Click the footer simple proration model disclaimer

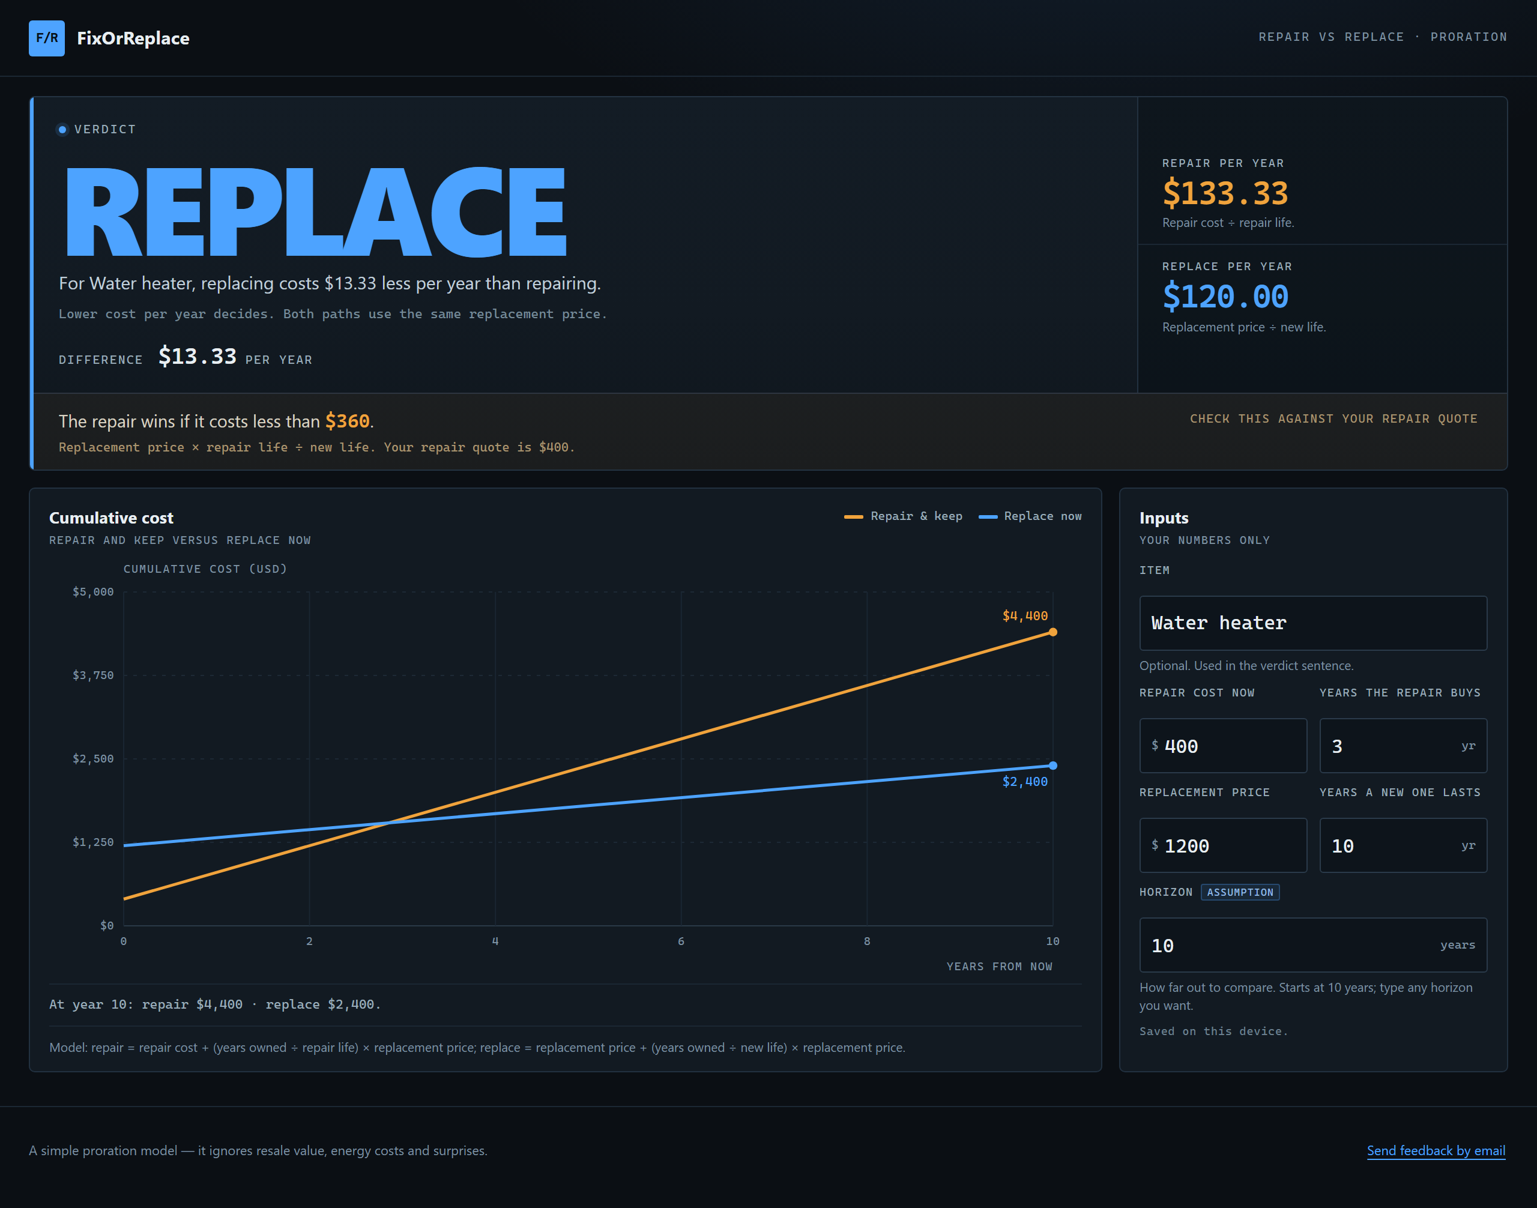pos(258,1151)
